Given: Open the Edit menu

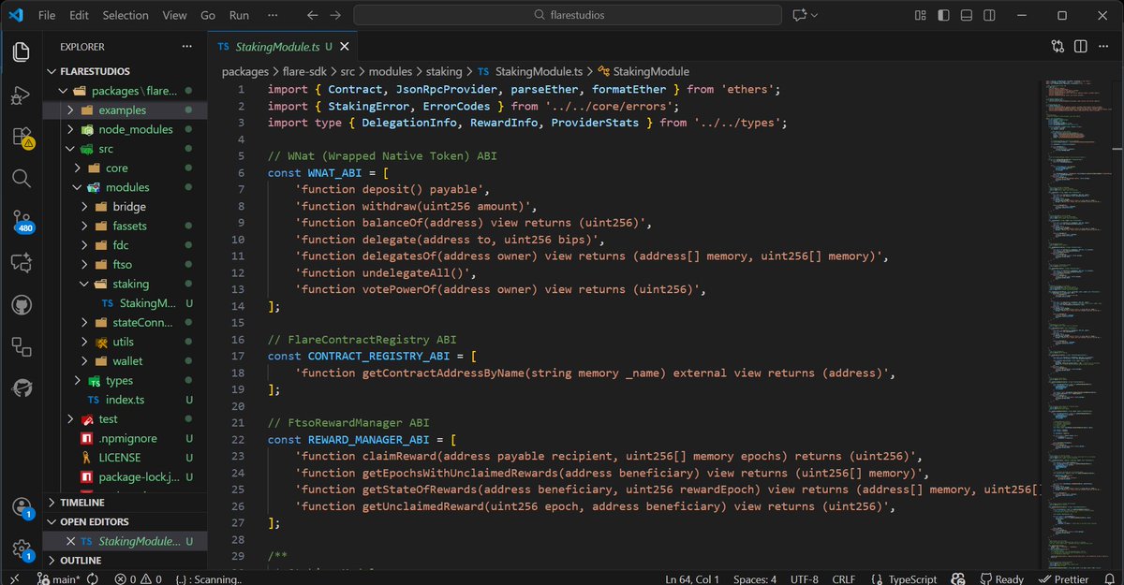Looking at the screenshot, I should 79,15.
